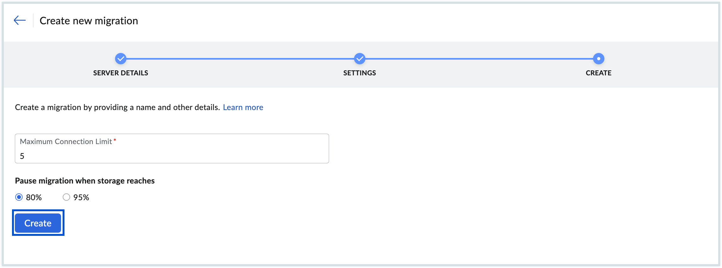Click the migration description text
Viewport: 722px width, 268px height.
[x=117, y=108]
